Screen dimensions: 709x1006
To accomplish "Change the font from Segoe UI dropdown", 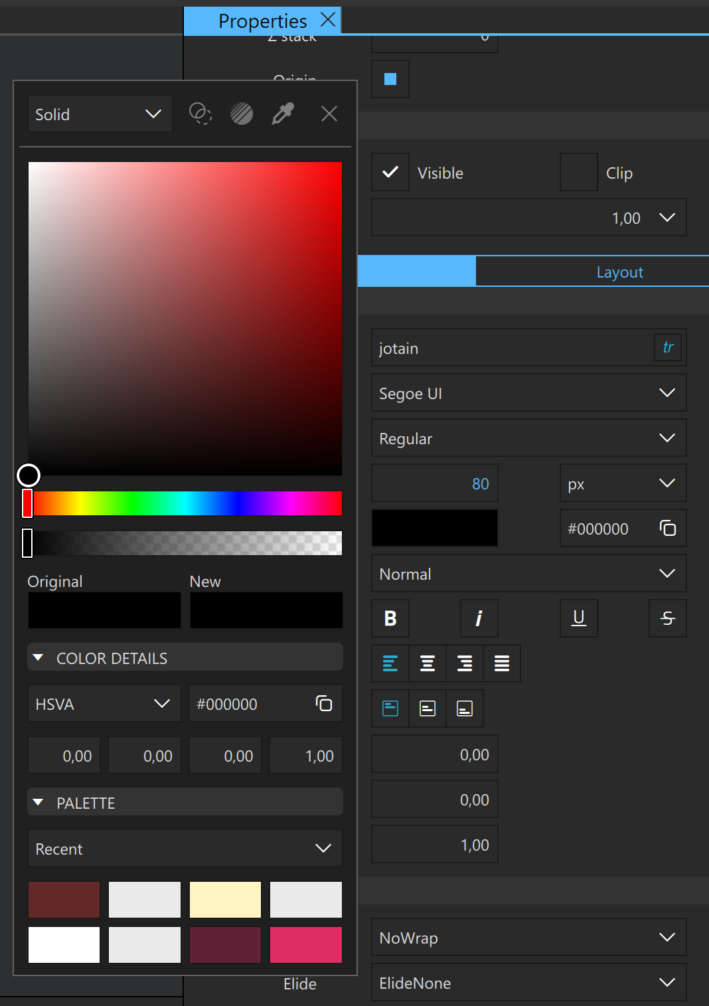I will click(x=528, y=392).
